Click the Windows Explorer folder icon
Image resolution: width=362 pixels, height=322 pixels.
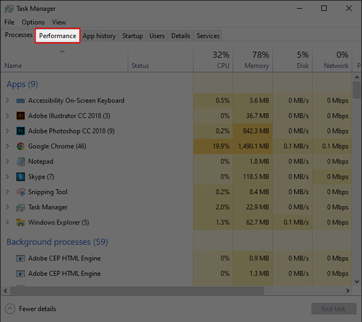point(21,222)
